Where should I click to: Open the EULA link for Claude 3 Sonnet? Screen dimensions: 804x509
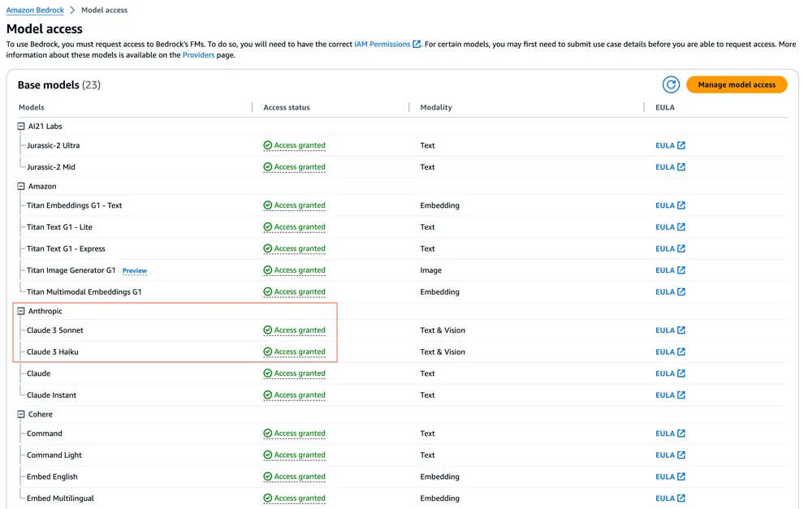pyautogui.click(x=670, y=330)
